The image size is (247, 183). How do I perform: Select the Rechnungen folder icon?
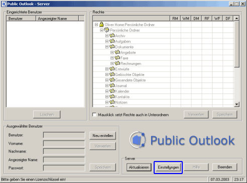[x=117, y=63]
